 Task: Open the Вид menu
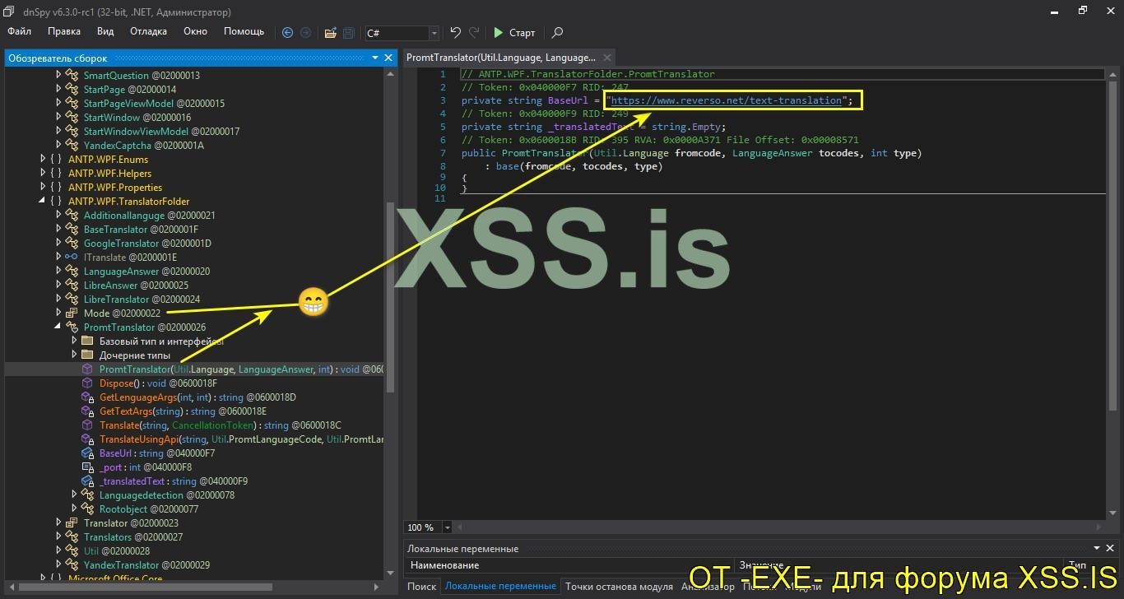click(105, 31)
